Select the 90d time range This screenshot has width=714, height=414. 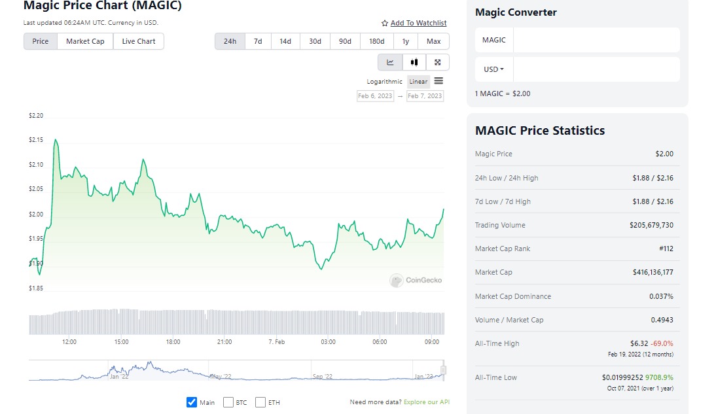(345, 41)
